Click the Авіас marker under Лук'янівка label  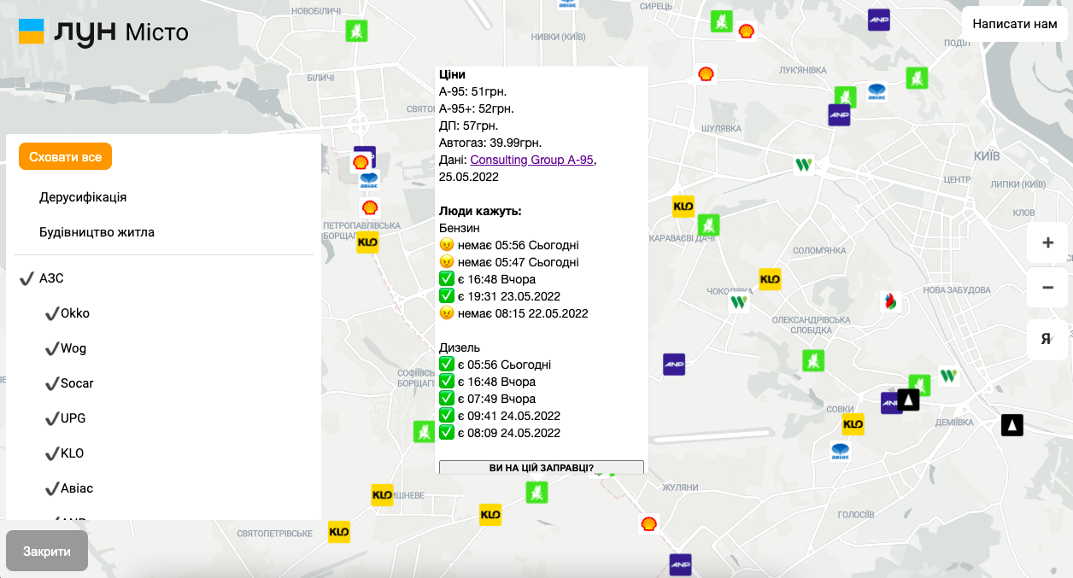click(877, 91)
